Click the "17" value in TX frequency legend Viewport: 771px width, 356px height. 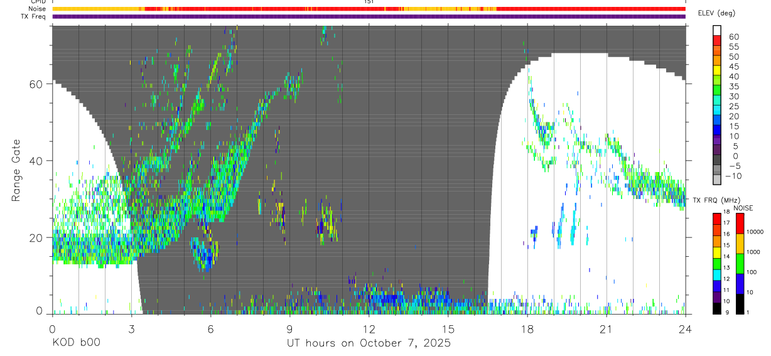coord(727,223)
